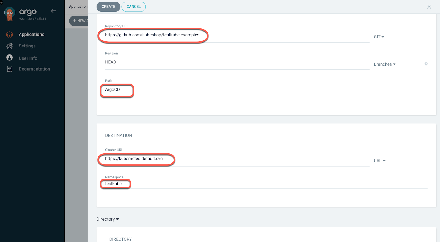Edit the Path ArgoCD field
Image resolution: width=440 pixels, height=242 pixels.
(266, 90)
